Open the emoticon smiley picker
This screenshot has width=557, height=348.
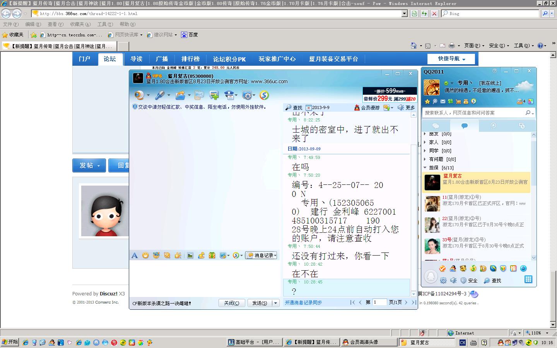pos(145,255)
